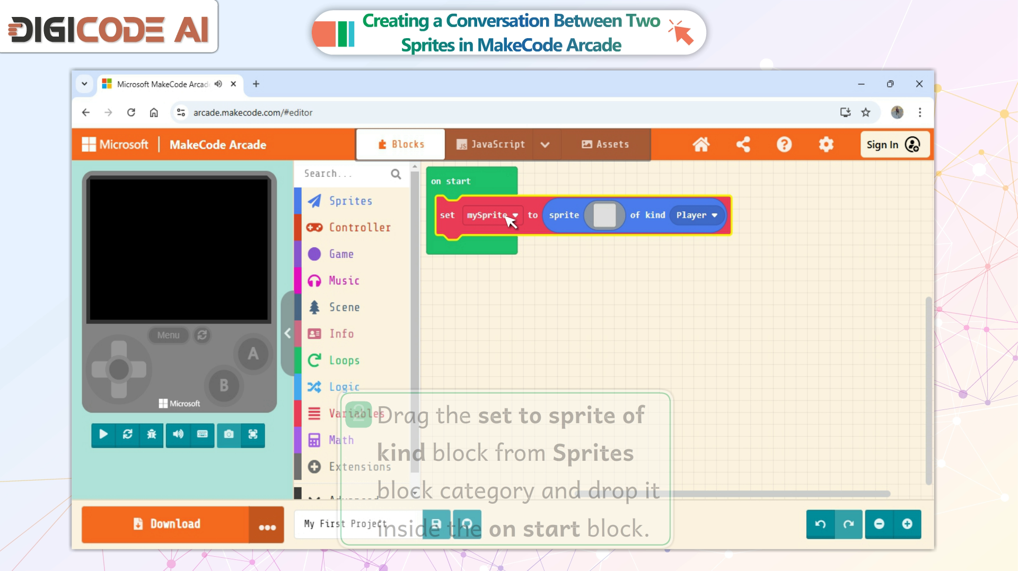Redo the editor action
Image resolution: width=1018 pixels, height=571 pixels.
click(x=848, y=524)
